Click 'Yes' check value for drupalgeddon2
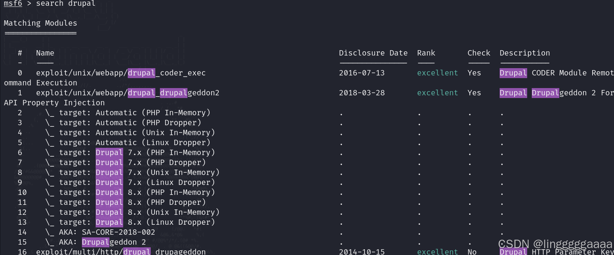Image resolution: width=614 pixels, height=255 pixels. click(474, 93)
